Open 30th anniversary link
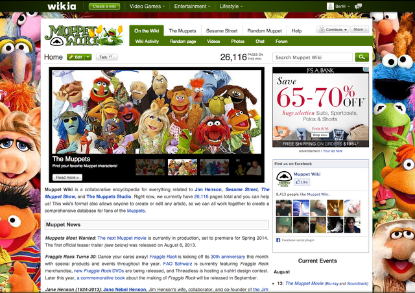 [x=228, y=257]
